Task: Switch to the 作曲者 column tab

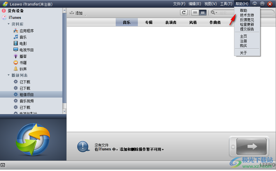Action: pos(215,22)
